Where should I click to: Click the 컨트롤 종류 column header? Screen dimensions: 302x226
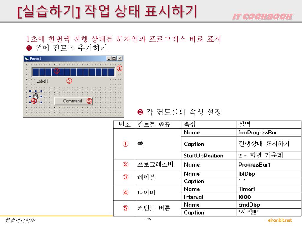(x=159, y=124)
